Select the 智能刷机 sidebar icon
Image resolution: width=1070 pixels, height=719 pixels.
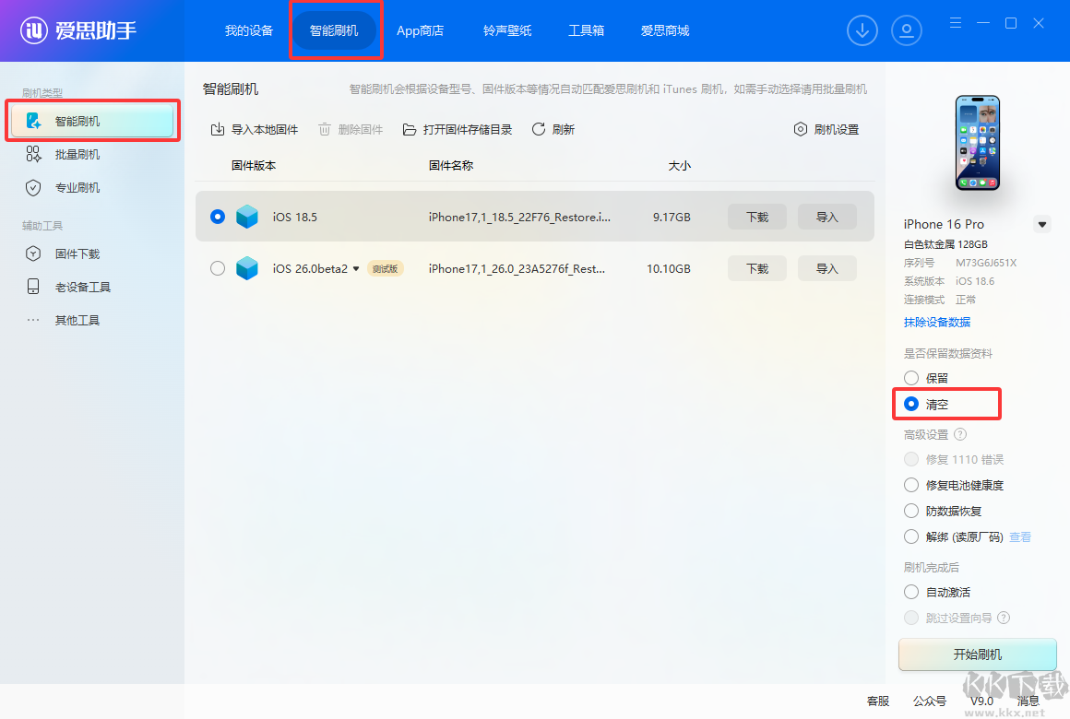(33, 121)
